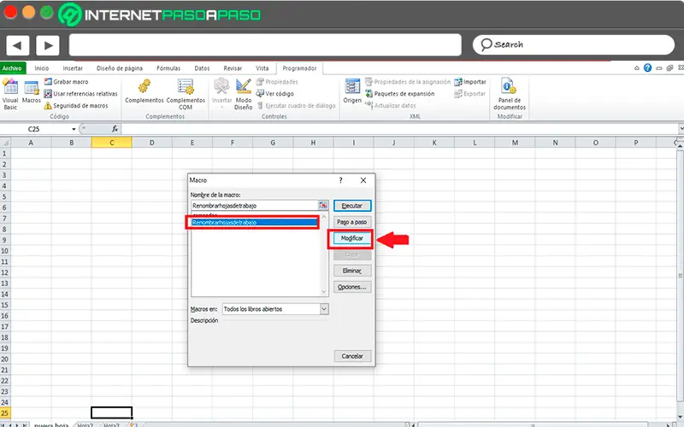Screen dimensions: 684x427
Task: Click the Excel help question icon
Action: 647,67
